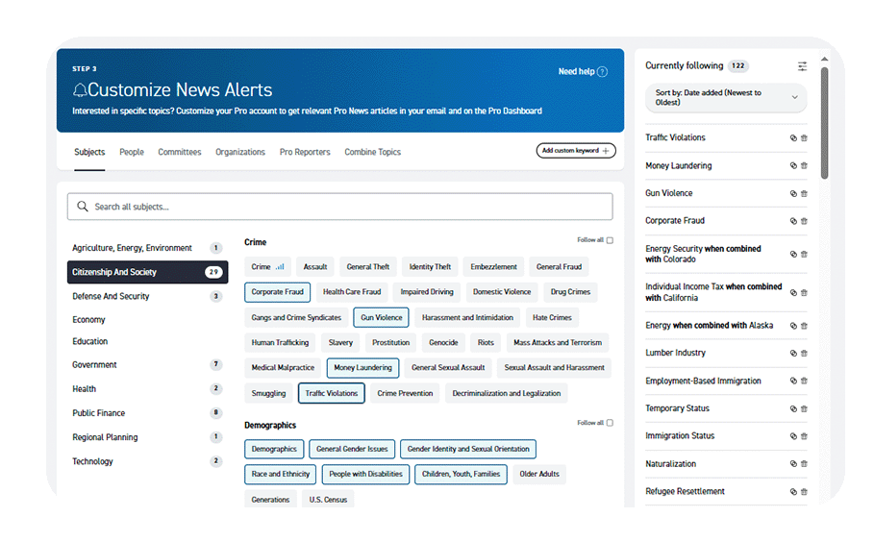
Task: Click link icon for Individual Income Tax with California
Action: [x=793, y=292]
